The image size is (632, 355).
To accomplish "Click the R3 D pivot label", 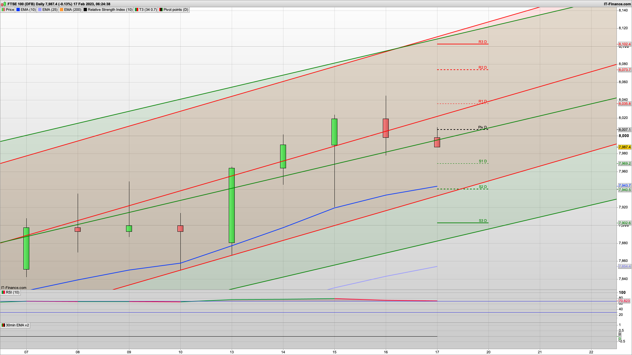I will 482,42.
